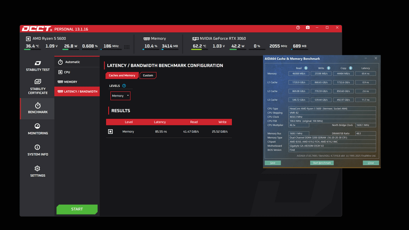Open OCCT Settings

(37, 172)
